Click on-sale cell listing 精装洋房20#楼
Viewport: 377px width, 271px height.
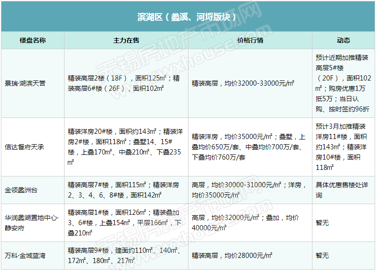pos(126,147)
